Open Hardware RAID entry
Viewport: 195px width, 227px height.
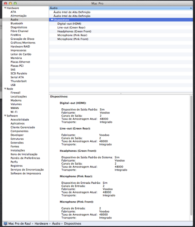[x=20, y=47]
